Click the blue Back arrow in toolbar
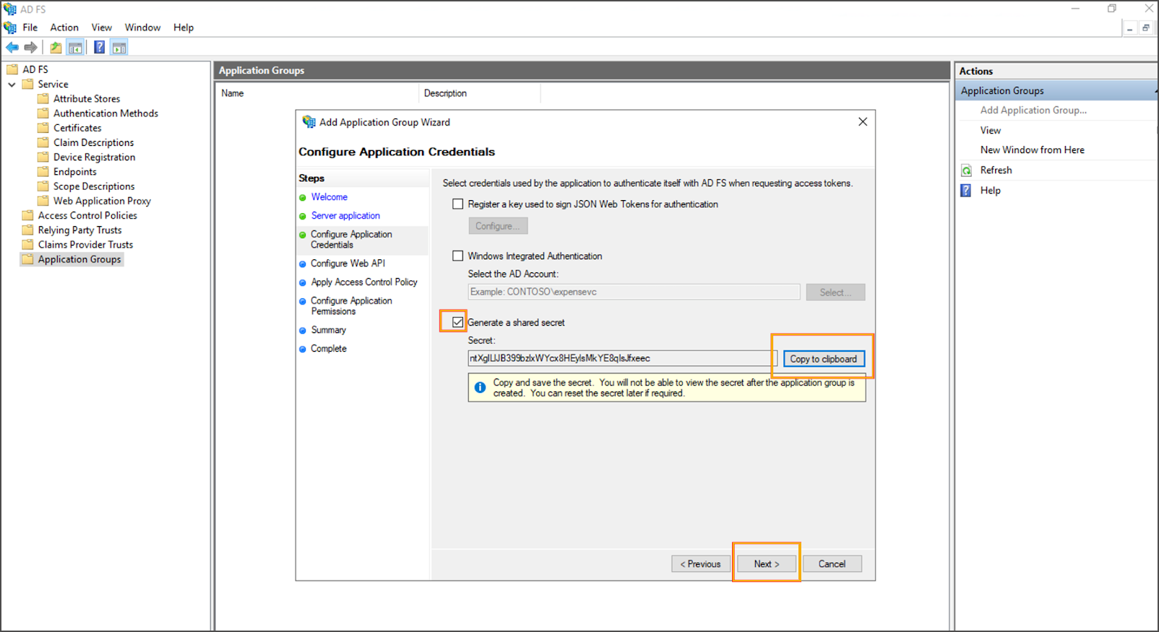Image resolution: width=1159 pixels, height=632 pixels. pyautogui.click(x=12, y=48)
